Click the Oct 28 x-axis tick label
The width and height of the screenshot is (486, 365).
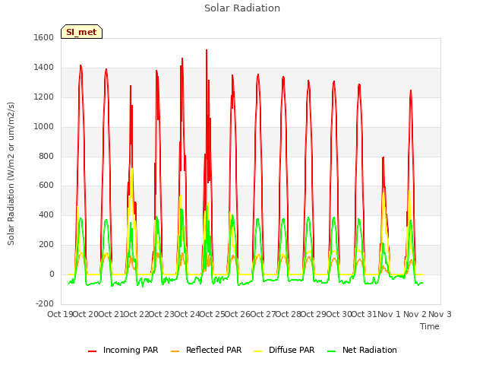tap(289, 314)
